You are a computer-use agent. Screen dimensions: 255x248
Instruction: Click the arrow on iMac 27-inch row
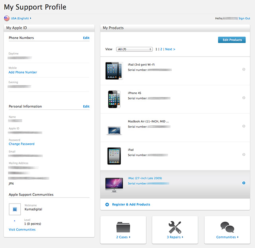243,183
